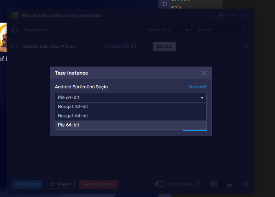Click the Oluşum create instance button
Image resolution: width=275 pixels, height=197 pixels.
27,184
